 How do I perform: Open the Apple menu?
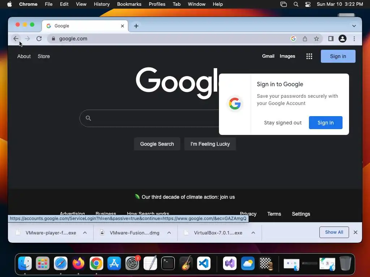pyautogui.click(x=9, y=4)
